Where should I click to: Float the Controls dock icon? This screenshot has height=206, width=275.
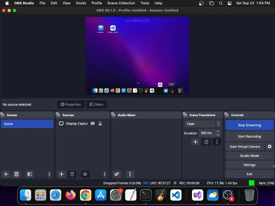pyautogui.click(x=226, y=115)
